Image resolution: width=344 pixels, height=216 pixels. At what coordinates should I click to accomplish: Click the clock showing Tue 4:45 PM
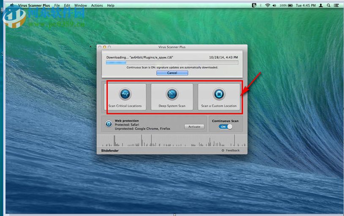click(x=306, y=5)
